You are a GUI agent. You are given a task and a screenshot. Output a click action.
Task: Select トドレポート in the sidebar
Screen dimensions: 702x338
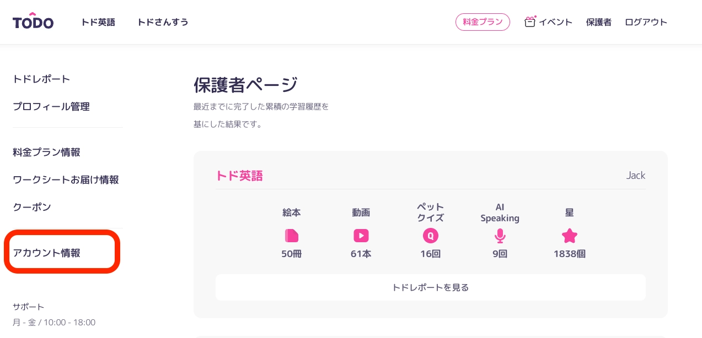click(41, 79)
